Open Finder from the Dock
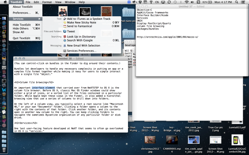Image resolution: width=249 pixels, height=155 pixels. 4,19
